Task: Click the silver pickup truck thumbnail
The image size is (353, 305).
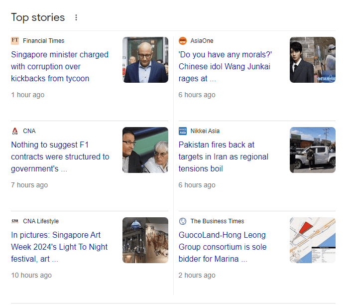Action: click(x=313, y=150)
